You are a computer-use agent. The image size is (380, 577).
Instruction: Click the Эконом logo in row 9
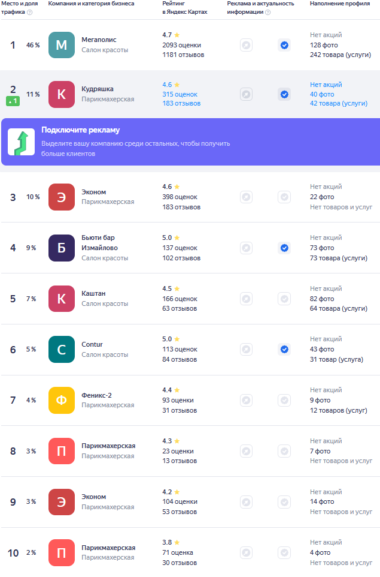[x=61, y=501]
